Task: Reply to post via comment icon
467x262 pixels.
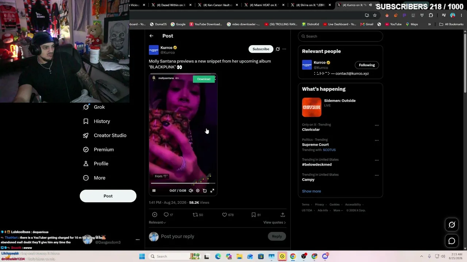Action: coord(168,215)
